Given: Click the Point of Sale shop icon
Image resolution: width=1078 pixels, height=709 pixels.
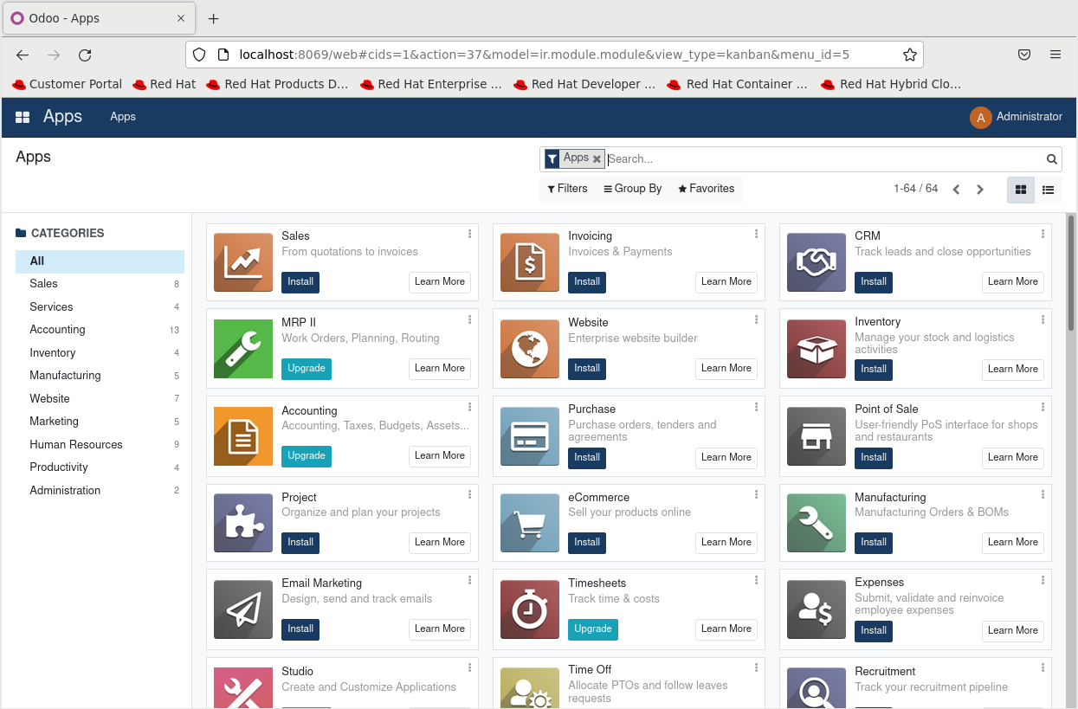Looking at the screenshot, I should coord(817,436).
